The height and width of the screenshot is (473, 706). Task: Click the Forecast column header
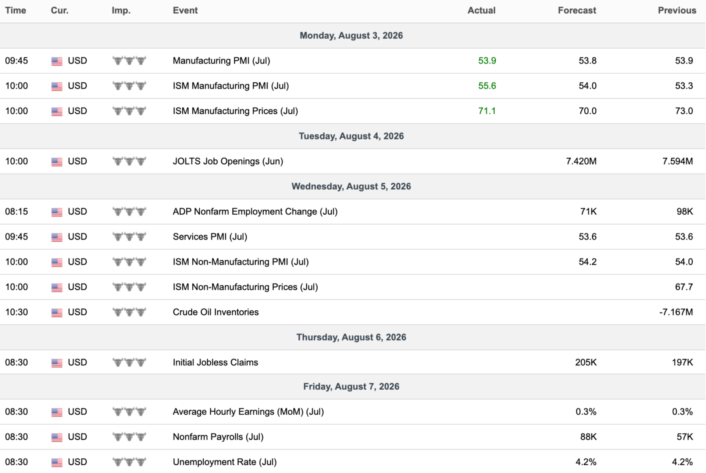(577, 10)
